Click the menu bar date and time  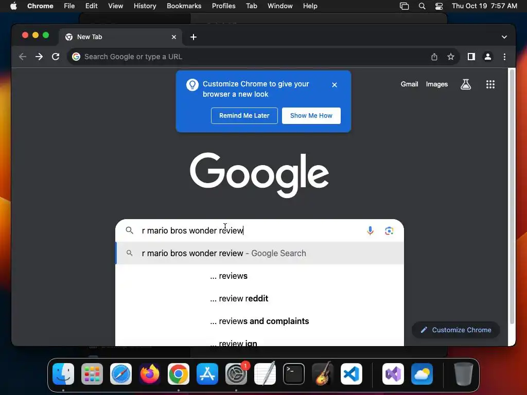(x=484, y=6)
